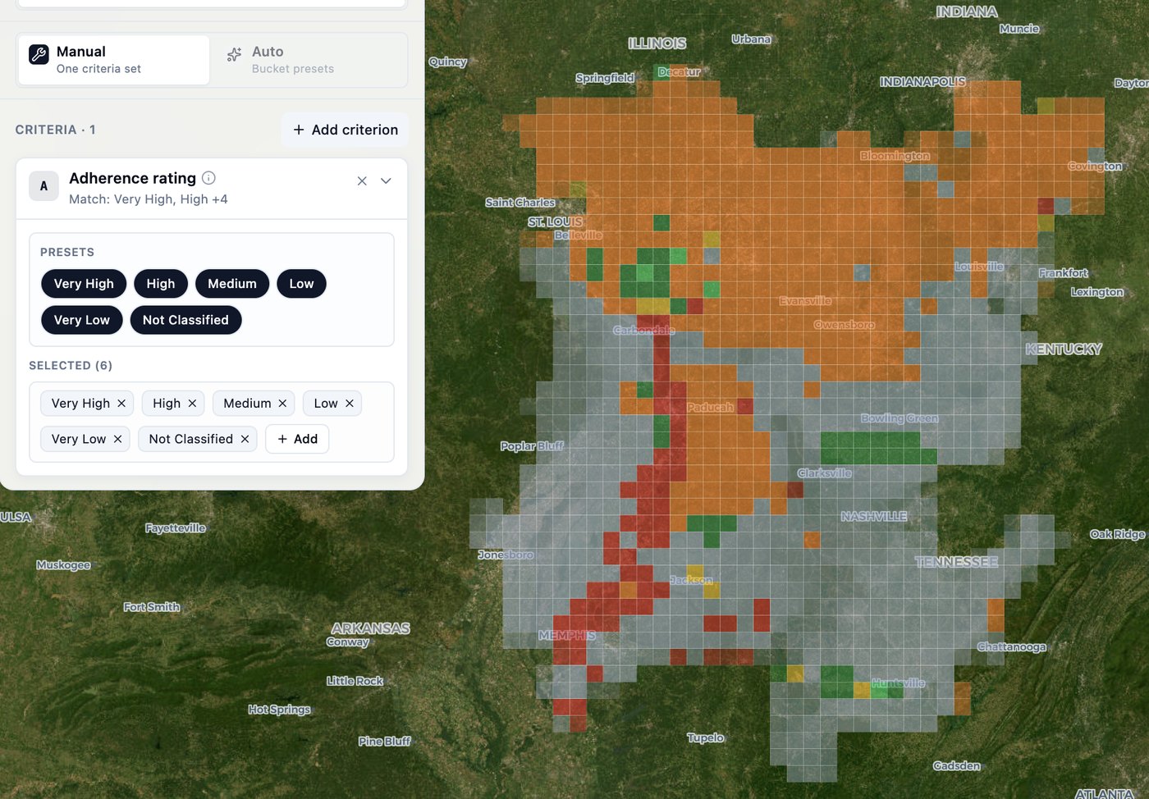The image size is (1149, 799).
Task: Toggle the Low preset chip
Action: coord(301,284)
